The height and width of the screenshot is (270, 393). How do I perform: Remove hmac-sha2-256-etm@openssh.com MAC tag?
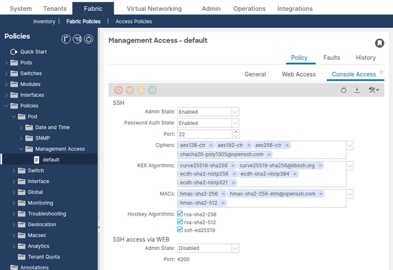tap(321, 194)
